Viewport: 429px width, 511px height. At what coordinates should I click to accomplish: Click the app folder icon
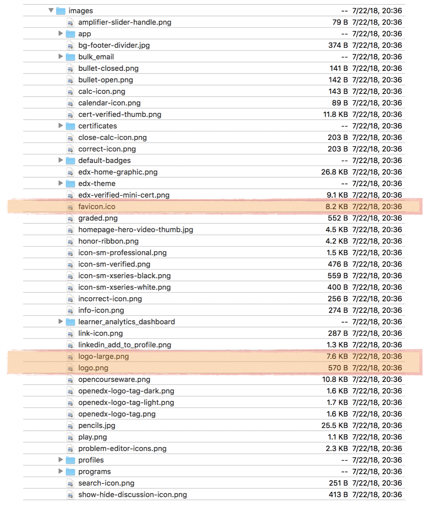point(71,34)
